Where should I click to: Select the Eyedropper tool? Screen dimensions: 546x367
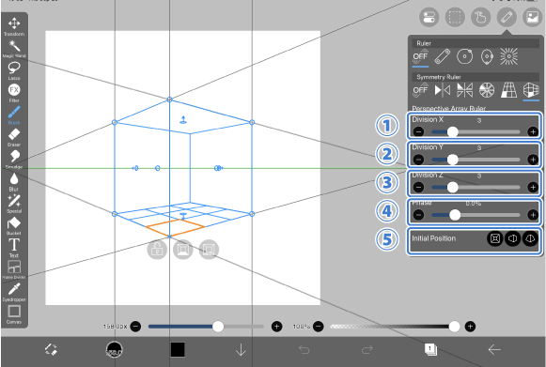click(x=14, y=292)
